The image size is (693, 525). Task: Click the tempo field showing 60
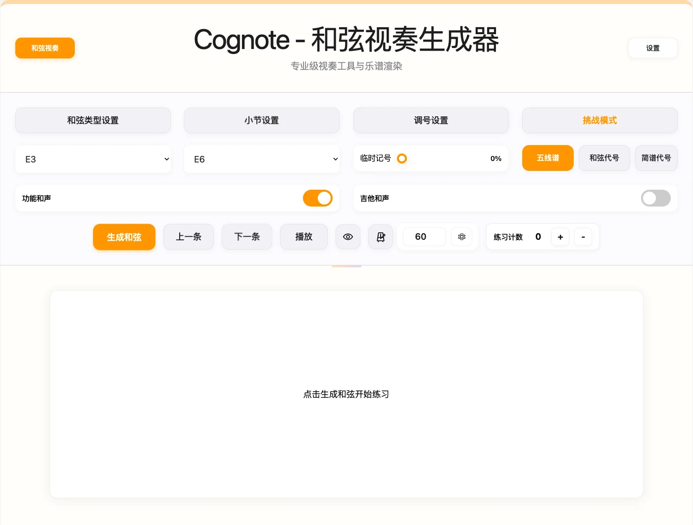pos(424,237)
